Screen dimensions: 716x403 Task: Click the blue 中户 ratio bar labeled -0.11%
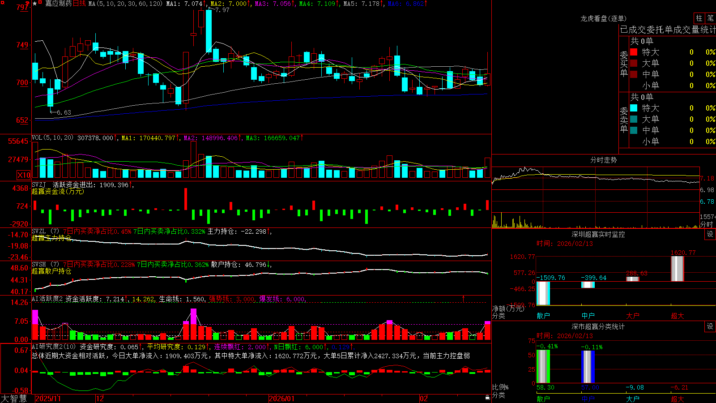coord(588,367)
